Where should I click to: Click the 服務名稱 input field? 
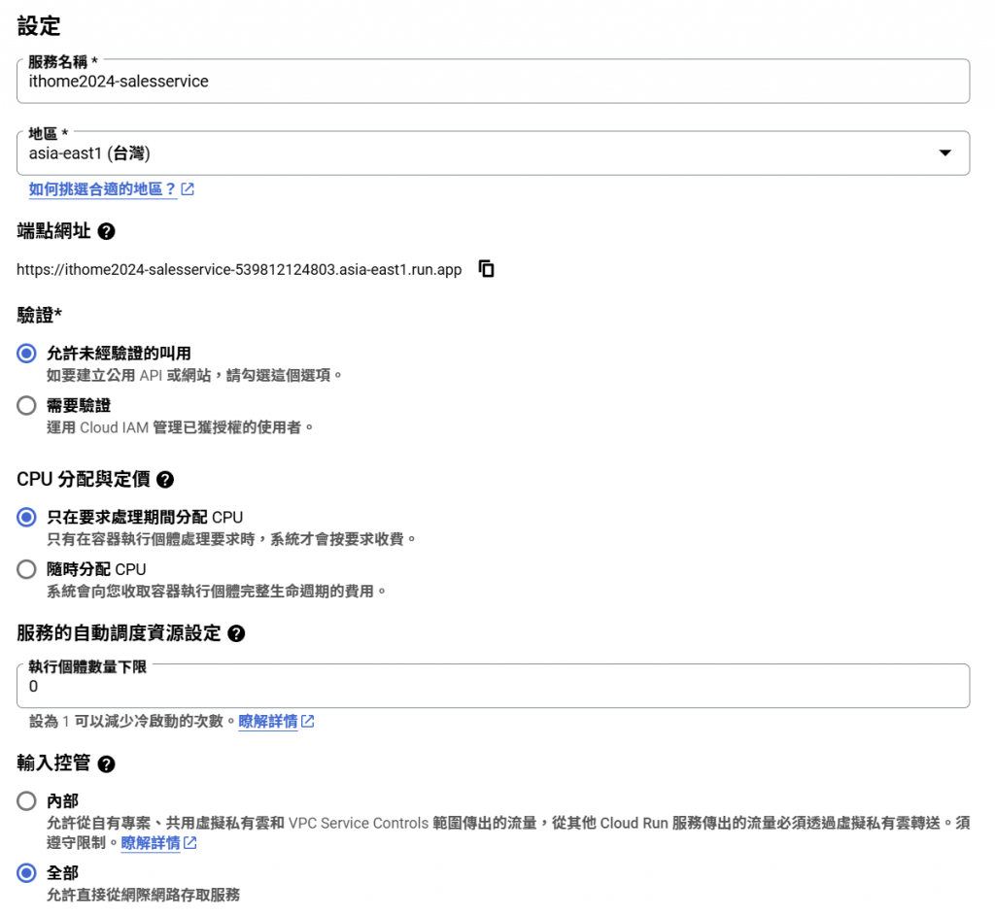pos(493,82)
